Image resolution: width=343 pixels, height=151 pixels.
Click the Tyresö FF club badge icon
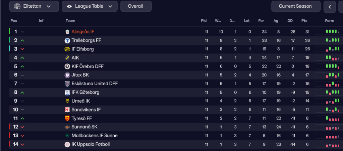coord(67,119)
